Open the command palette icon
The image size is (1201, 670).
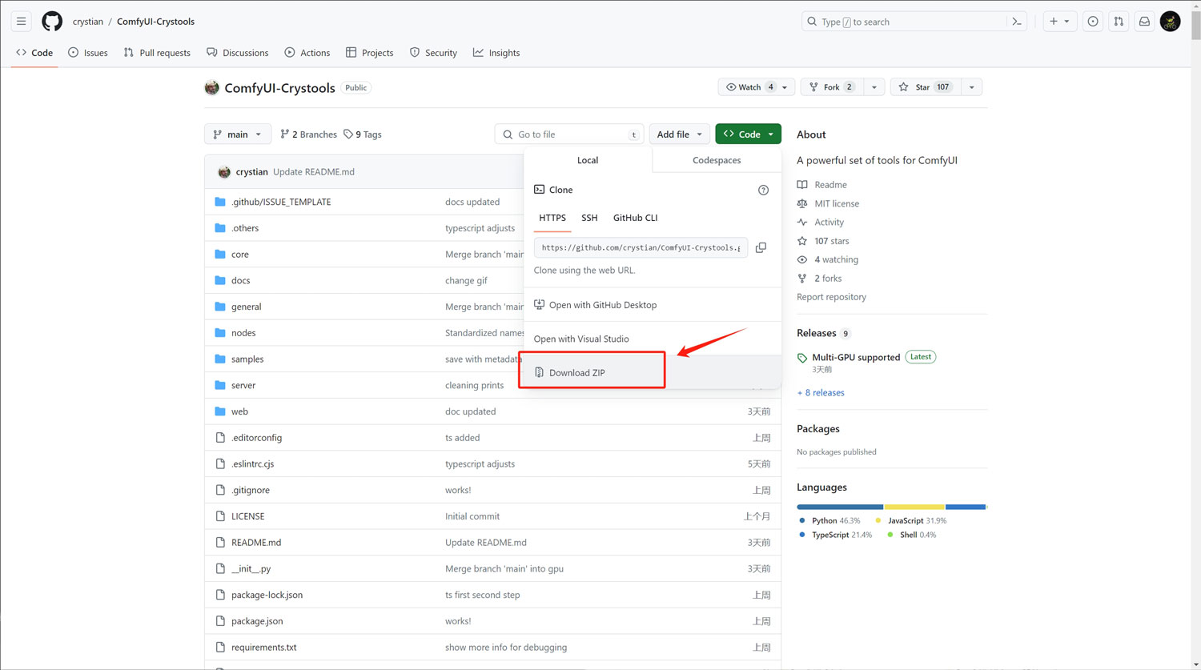pos(1017,22)
